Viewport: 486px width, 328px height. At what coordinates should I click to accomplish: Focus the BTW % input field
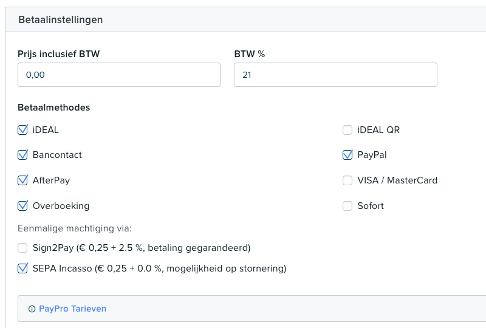pos(335,75)
